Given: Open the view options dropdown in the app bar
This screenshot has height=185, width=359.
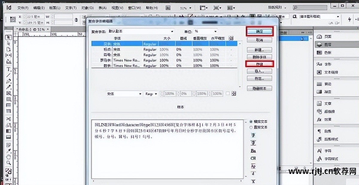Looking at the screenshot, I should (204, 8).
